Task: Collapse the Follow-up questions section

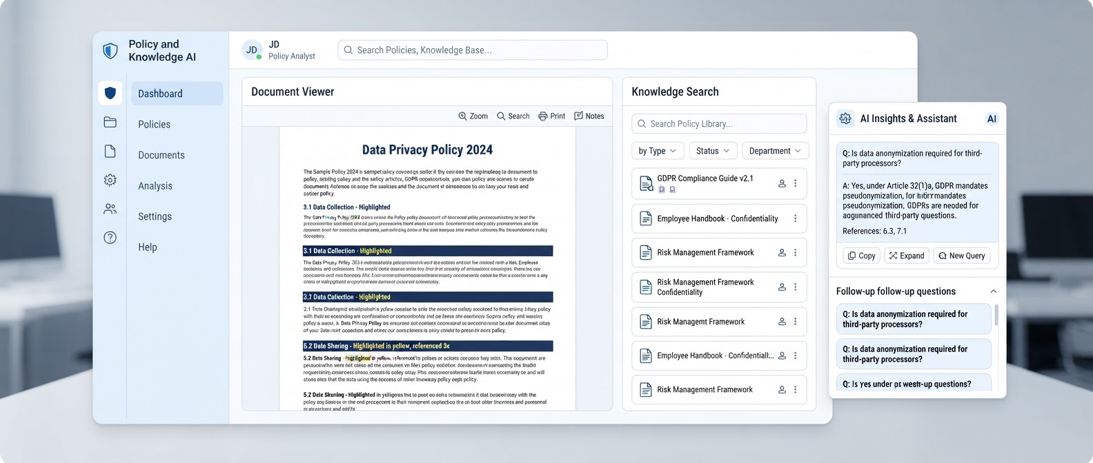Action: pos(994,291)
